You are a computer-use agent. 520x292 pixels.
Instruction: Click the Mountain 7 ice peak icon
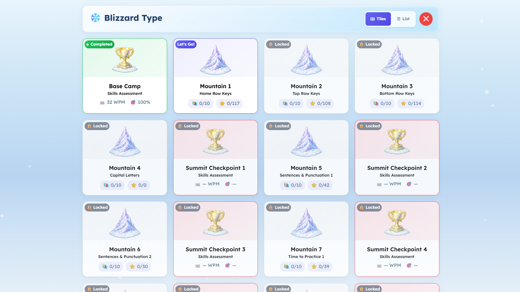pyautogui.click(x=306, y=223)
